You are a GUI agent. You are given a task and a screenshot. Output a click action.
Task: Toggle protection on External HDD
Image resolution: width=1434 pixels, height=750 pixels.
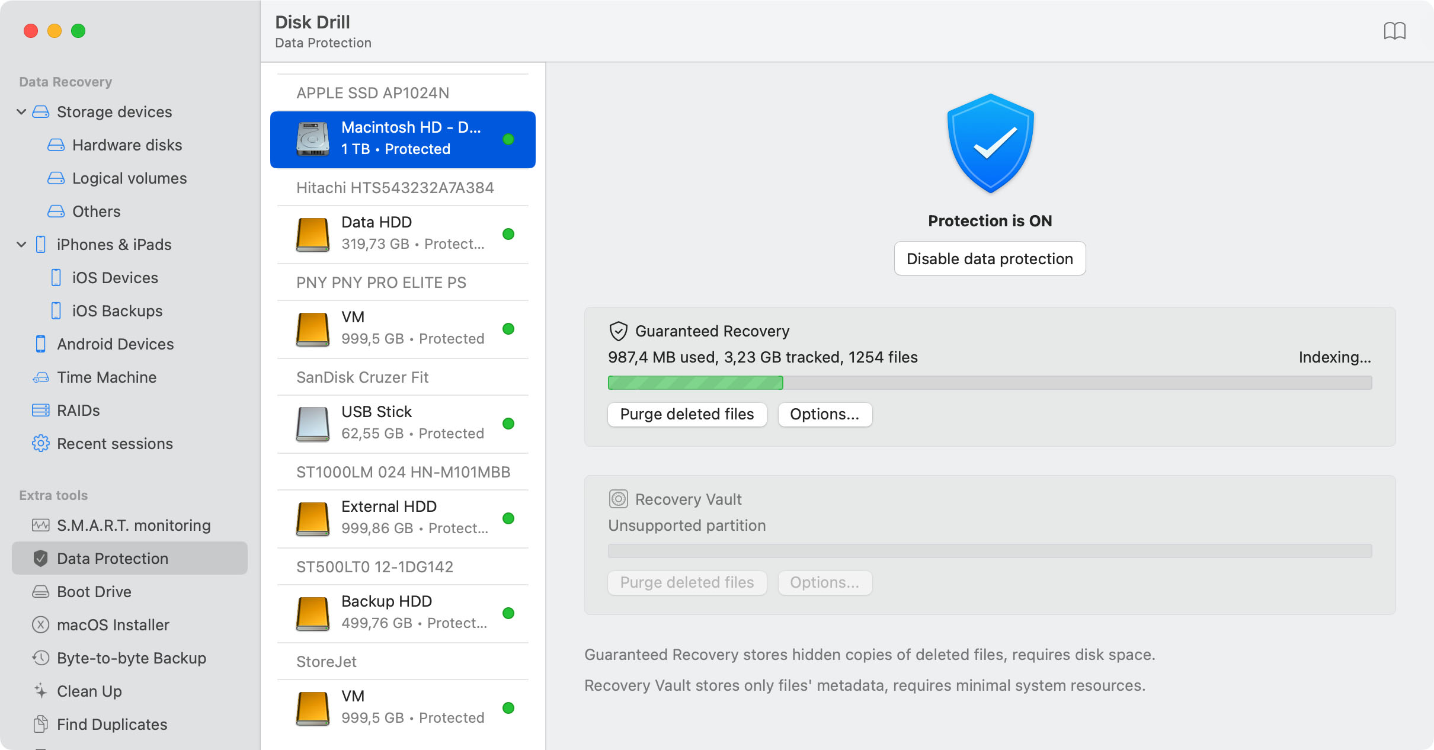509,518
